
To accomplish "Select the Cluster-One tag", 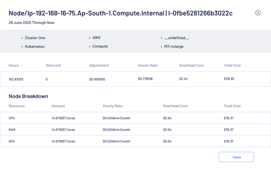I will pyautogui.click(x=35, y=38).
